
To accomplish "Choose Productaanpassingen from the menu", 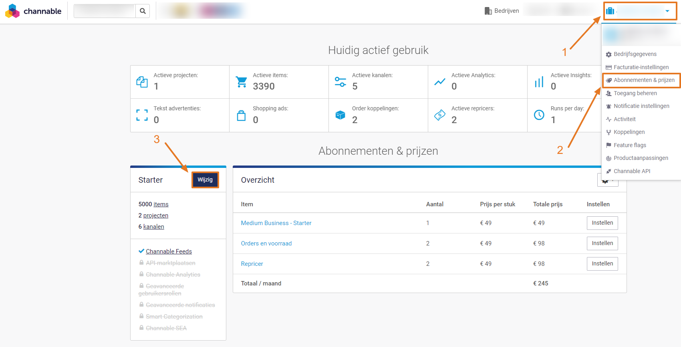I will [641, 158].
